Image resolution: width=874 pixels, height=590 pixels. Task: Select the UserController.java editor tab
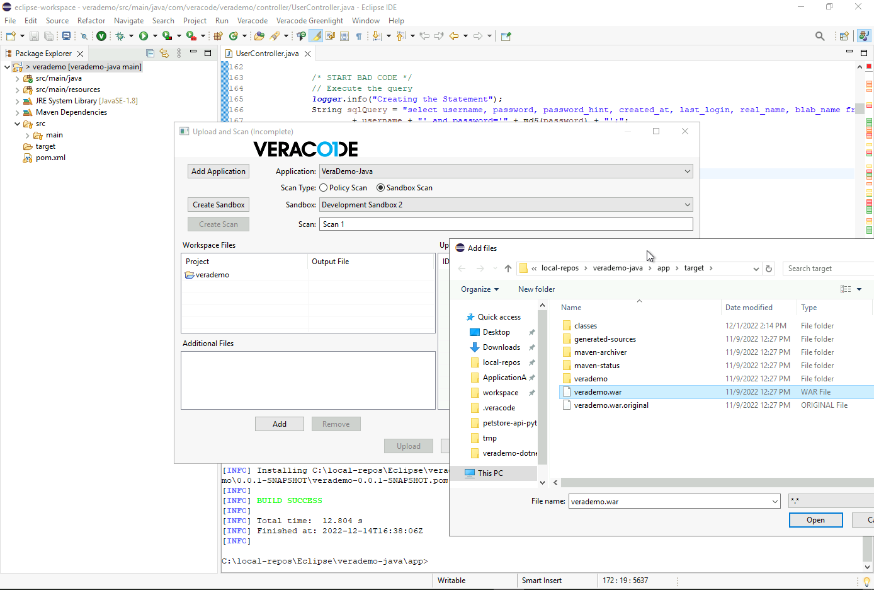267,54
